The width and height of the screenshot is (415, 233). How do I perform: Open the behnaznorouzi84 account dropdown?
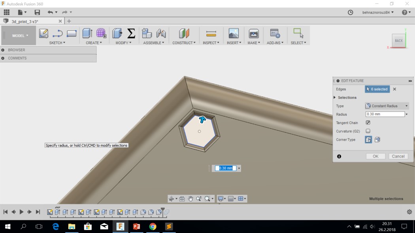click(x=378, y=12)
